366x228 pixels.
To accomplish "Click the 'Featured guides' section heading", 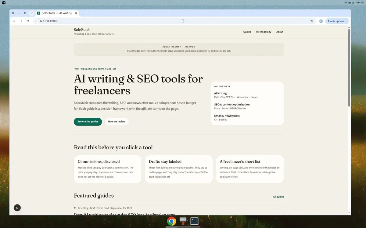I will click(94, 195).
